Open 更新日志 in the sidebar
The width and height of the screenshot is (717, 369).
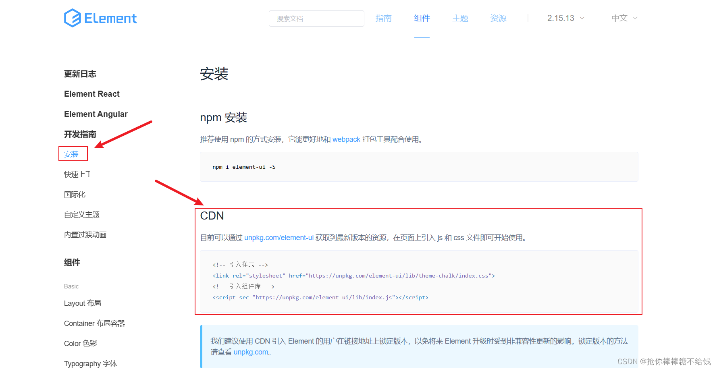[80, 74]
